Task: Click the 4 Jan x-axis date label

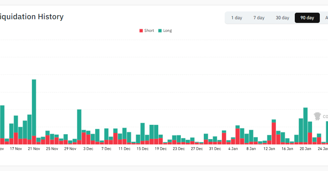Action: [x=233, y=149]
